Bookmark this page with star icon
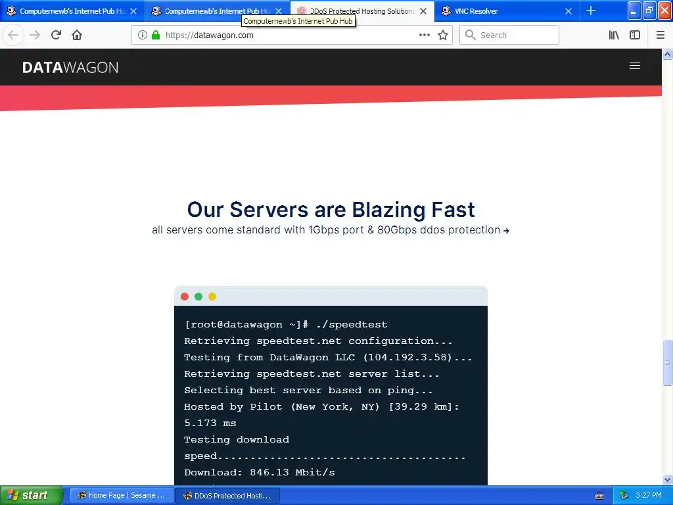The image size is (673, 505). tap(443, 36)
